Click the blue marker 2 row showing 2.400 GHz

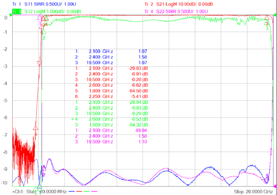pos(111,57)
